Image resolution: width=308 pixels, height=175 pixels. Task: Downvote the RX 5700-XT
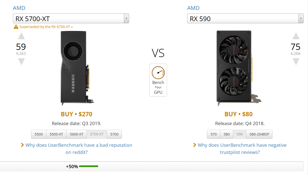pyautogui.click(x=21, y=62)
